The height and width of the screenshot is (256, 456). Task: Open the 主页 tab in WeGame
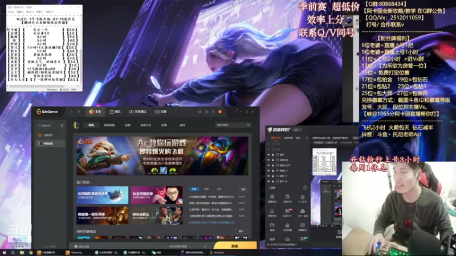pos(95,112)
